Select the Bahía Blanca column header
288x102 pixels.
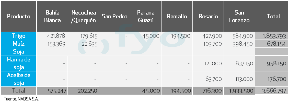click(52, 17)
